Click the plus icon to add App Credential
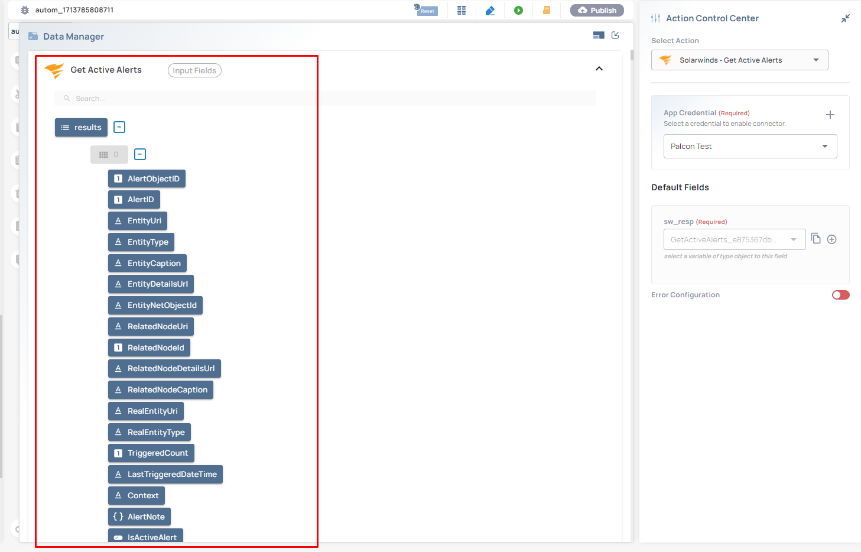The height and width of the screenshot is (552, 861). click(x=830, y=115)
